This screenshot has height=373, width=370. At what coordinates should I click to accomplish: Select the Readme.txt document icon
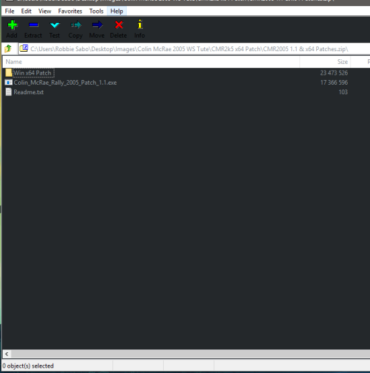coord(9,92)
